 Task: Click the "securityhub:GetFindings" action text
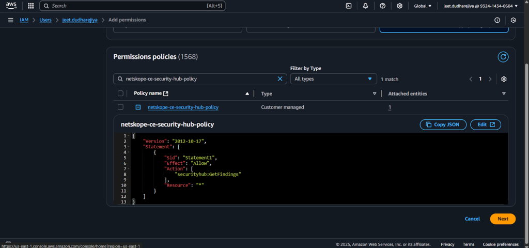[x=208, y=174]
